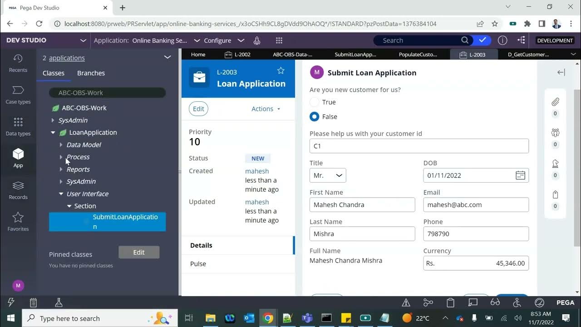The height and width of the screenshot is (327, 581).
Task: Click the applications link
Action: (67, 58)
